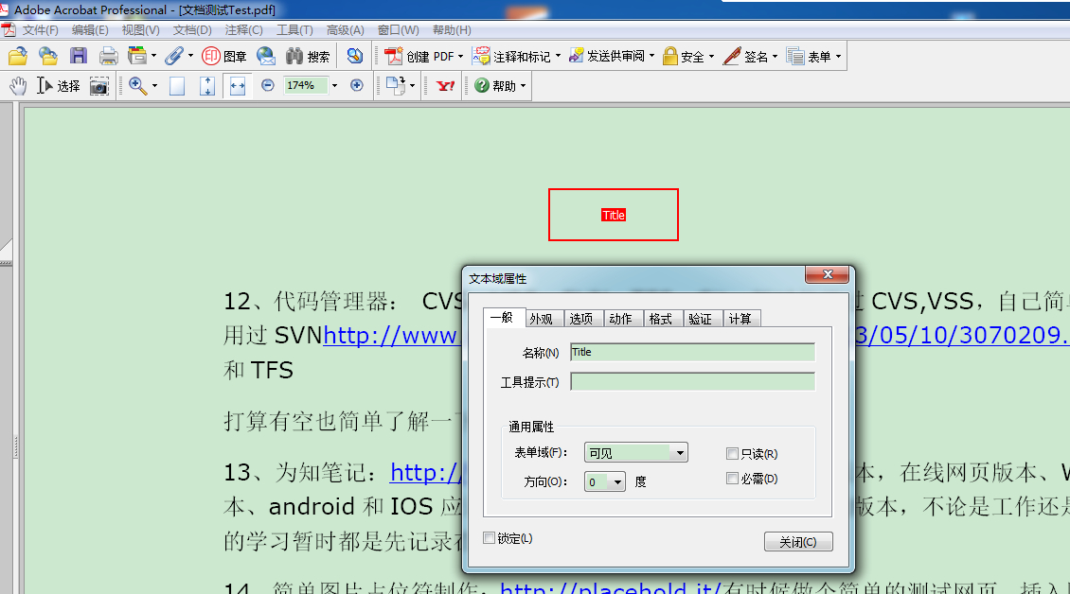Click the 关闭(C) button
Viewport: 1070px width, 594px height.
click(x=798, y=541)
